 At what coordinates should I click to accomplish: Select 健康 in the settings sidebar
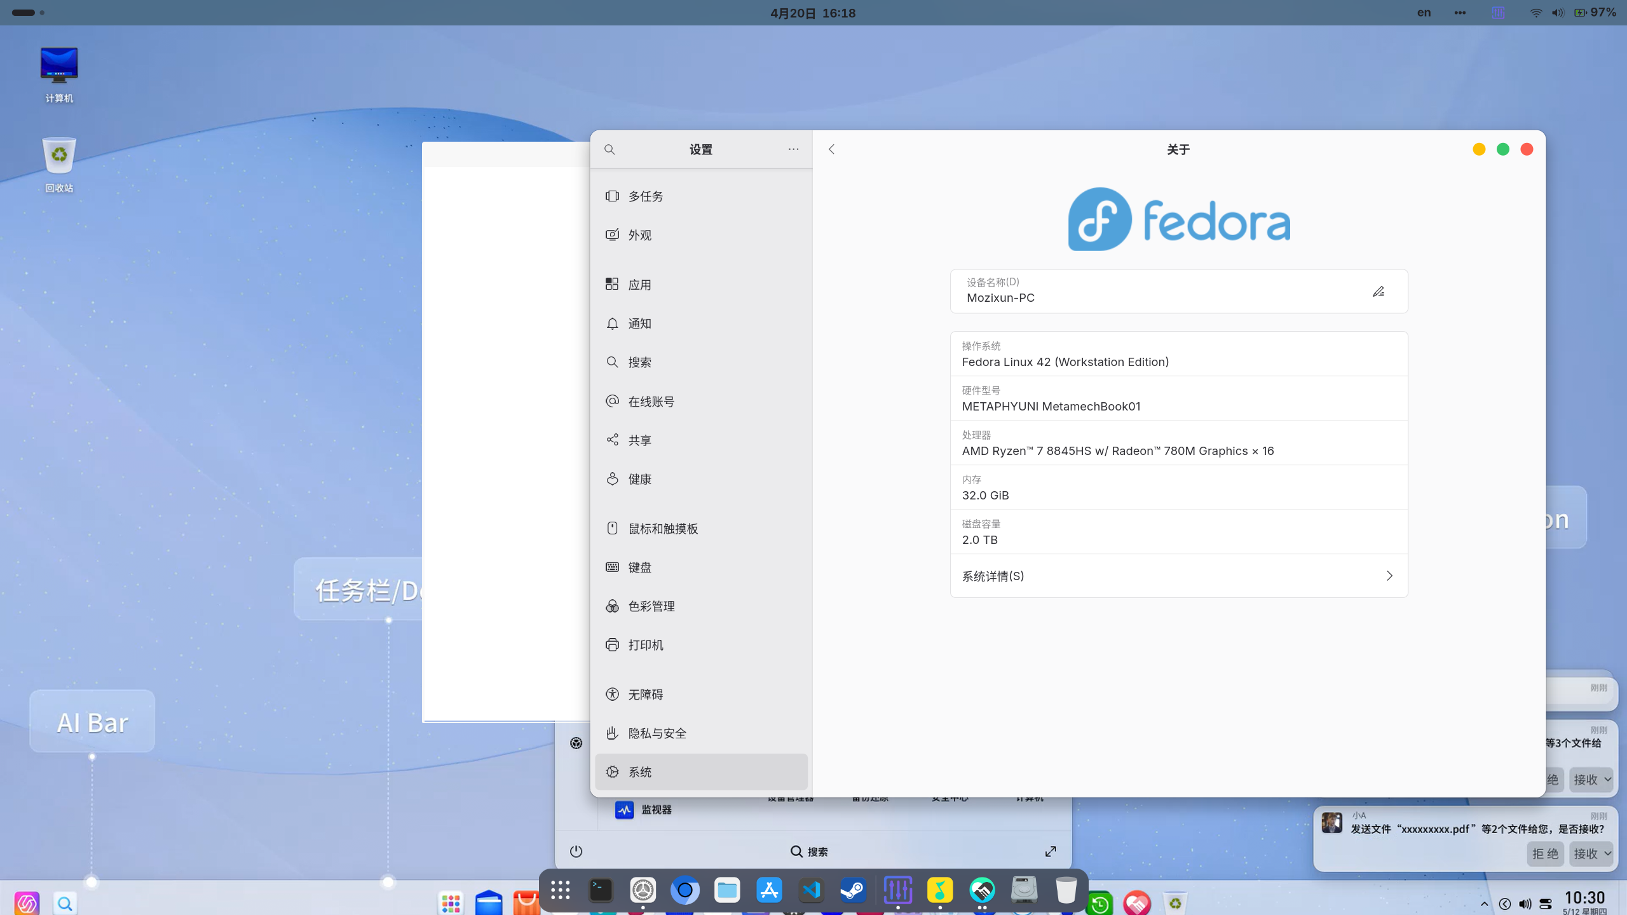pos(701,479)
